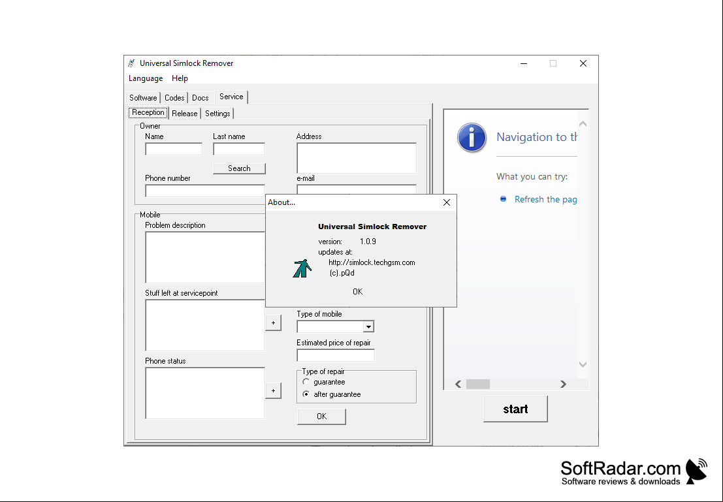This screenshot has width=723, height=502.
Task: Click in the Address text box
Action: (357, 158)
